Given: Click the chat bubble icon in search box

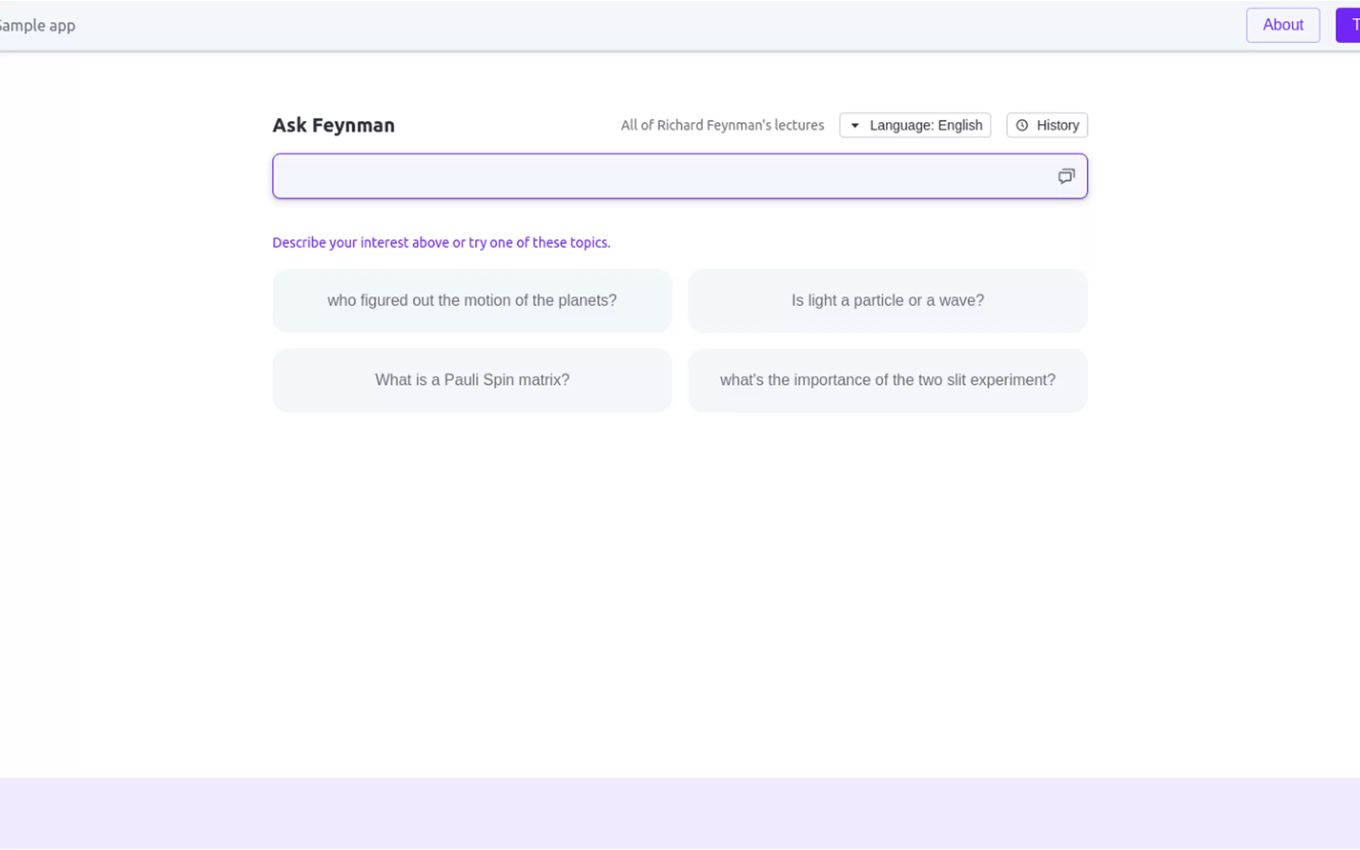Looking at the screenshot, I should pos(1066,177).
